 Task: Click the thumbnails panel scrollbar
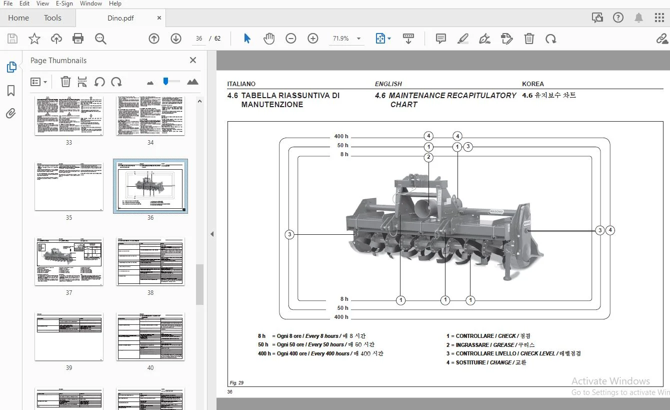coord(199,284)
